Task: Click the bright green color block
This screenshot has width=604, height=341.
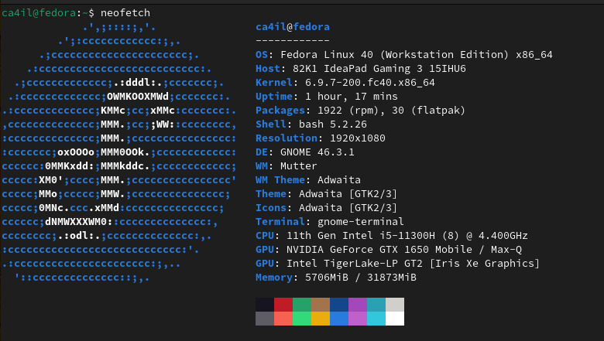Action: pyautogui.click(x=302, y=319)
